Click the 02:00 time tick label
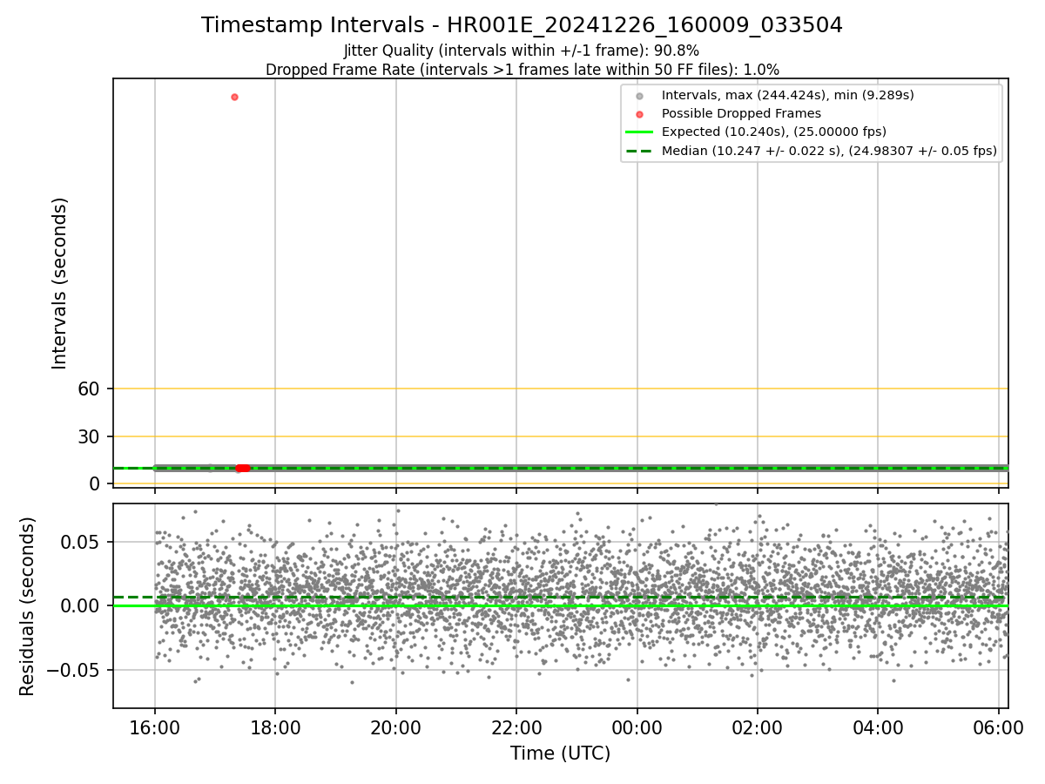The height and width of the screenshot is (784, 1045). 757,727
